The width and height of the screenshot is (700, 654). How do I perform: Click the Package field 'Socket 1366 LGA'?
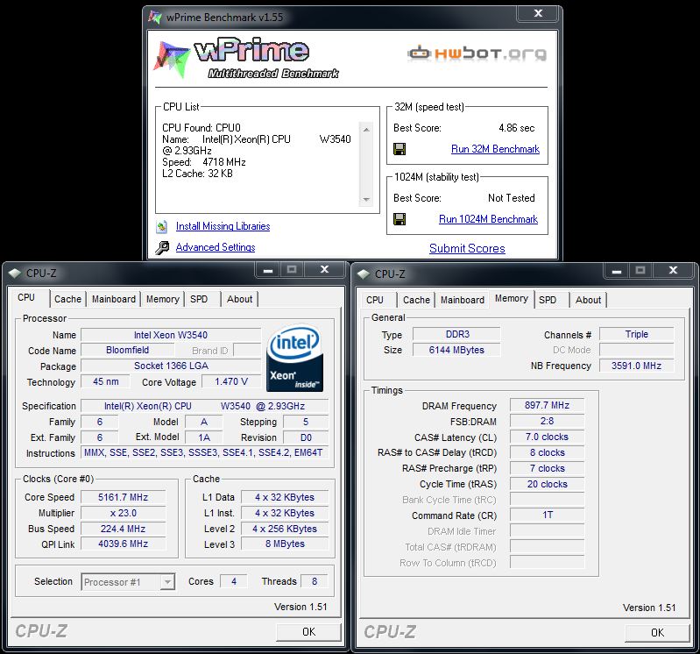pyautogui.click(x=171, y=366)
